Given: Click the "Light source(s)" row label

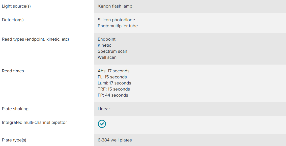Looking at the screenshot, I should click(x=16, y=6).
